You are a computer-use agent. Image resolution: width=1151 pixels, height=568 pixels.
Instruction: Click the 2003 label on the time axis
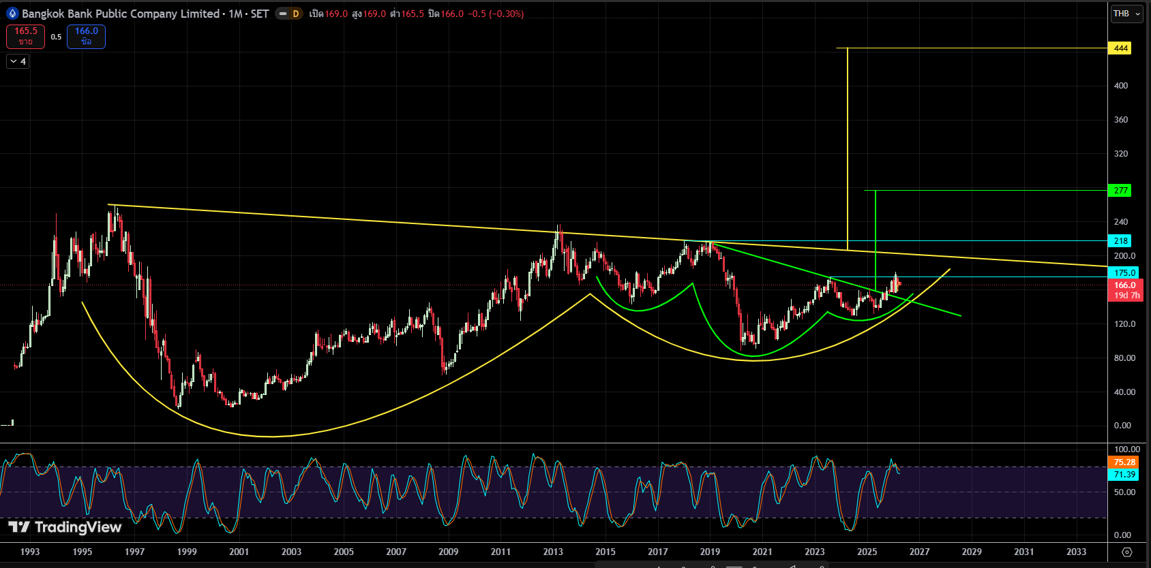[292, 552]
